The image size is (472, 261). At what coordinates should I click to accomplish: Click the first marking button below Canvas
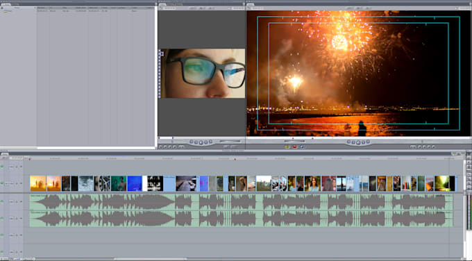[413, 147]
